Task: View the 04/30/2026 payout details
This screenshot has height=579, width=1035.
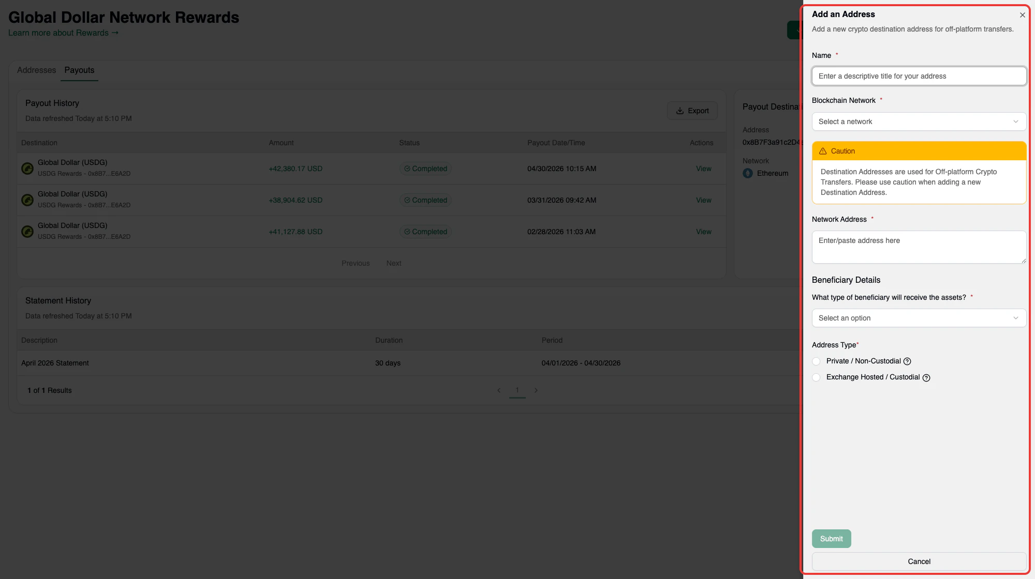Action: point(703,169)
